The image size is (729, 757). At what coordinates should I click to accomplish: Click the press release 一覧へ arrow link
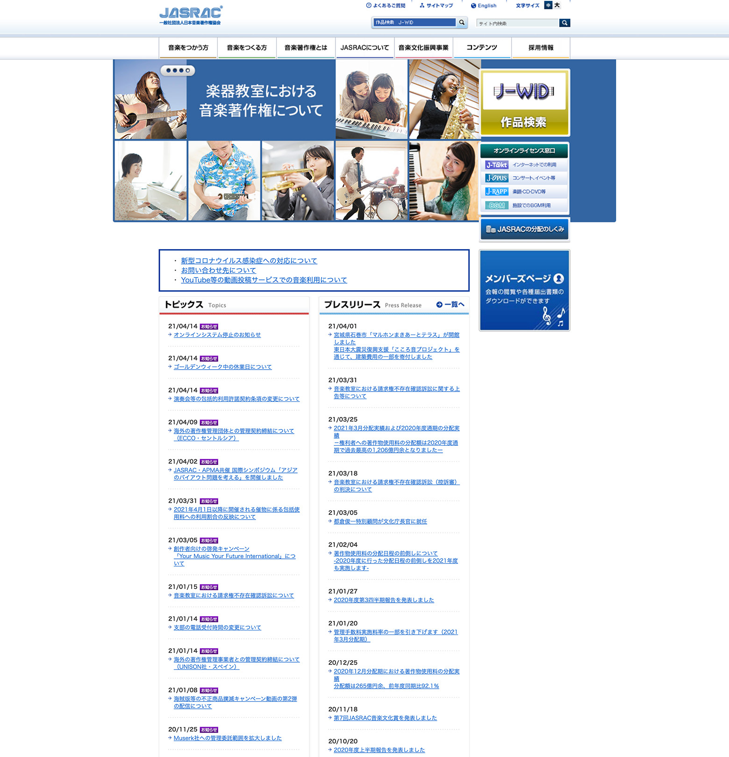pyautogui.click(x=450, y=305)
